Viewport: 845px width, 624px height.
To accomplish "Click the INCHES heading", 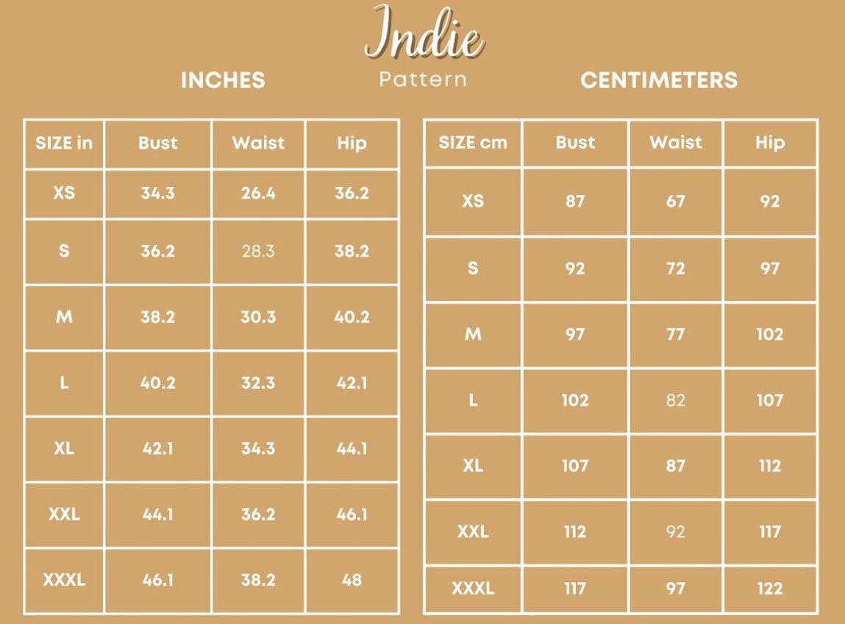I will [x=223, y=80].
